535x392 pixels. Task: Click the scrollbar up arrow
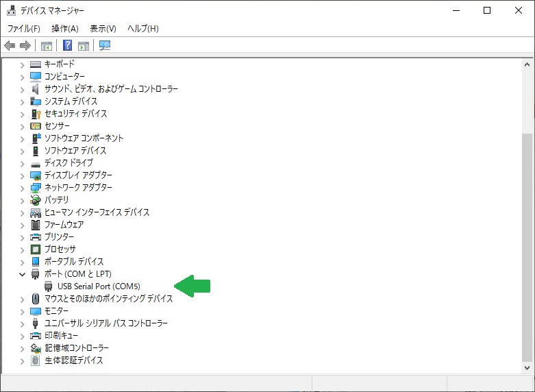527,64
